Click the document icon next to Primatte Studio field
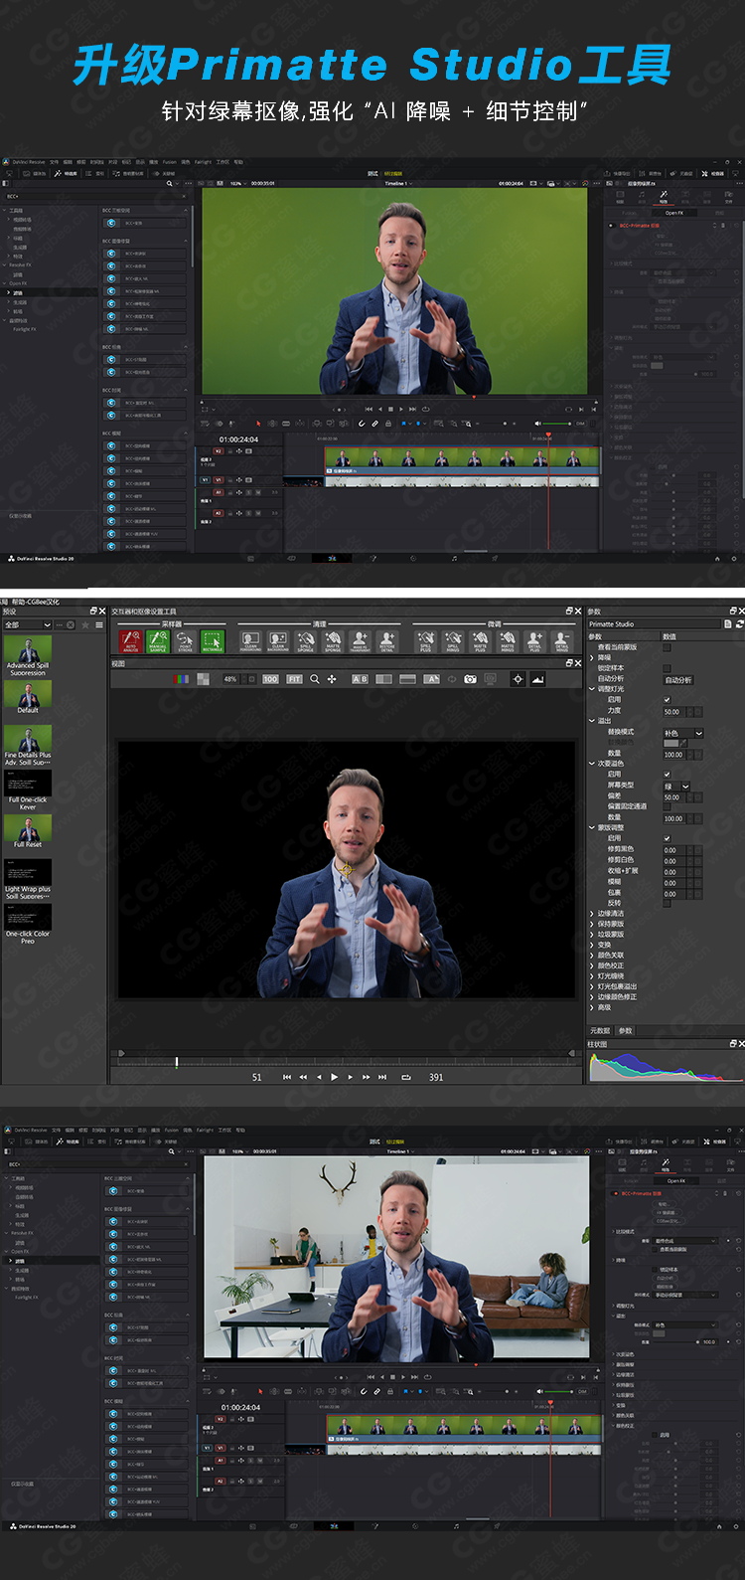This screenshot has width=745, height=1580. pos(728,624)
